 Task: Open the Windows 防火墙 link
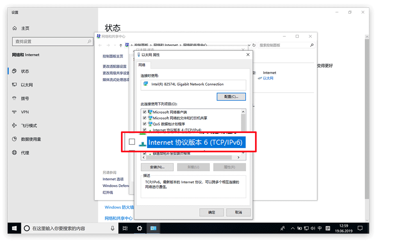point(118,207)
